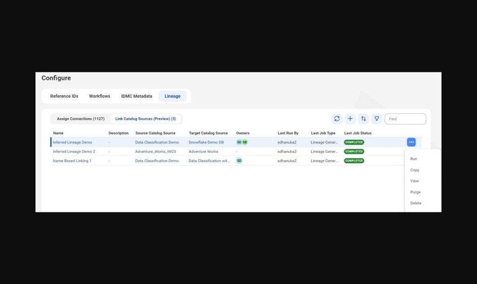The height and width of the screenshot is (284, 477).
Task: Click the Owners column header
Action: 242,133
